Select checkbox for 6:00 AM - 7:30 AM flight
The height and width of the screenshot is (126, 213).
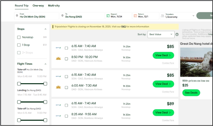[x=66, y=88]
